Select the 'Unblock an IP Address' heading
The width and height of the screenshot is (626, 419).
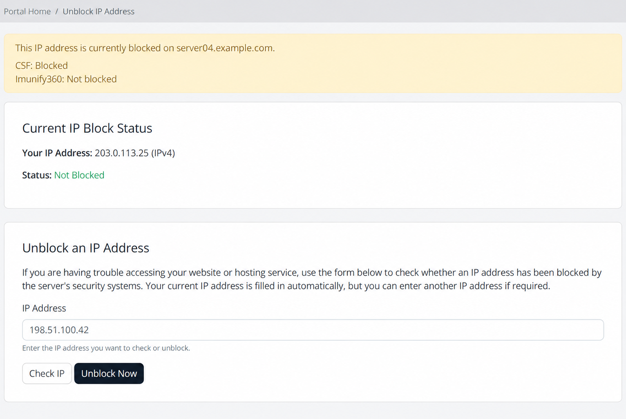coord(86,248)
